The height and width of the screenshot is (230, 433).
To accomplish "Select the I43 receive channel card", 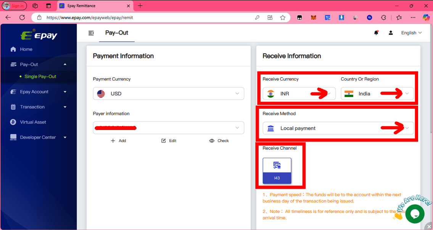I will point(277,171).
